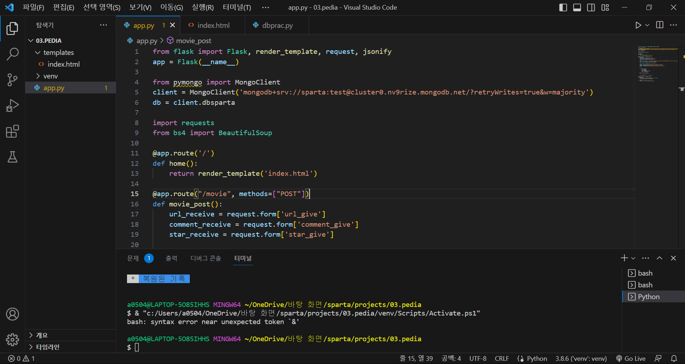Viewport: 685px width, 364px height.
Task: Select Python interpreter 3.8.6 venv
Action: pyautogui.click(x=581, y=359)
